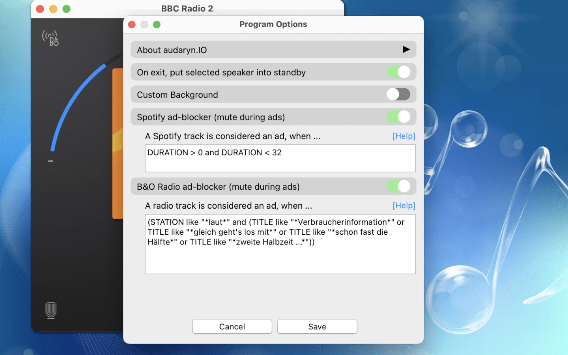The image size is (568, 355).
Task: Close the BBC Radio 2 window
Action: [40, 9]
